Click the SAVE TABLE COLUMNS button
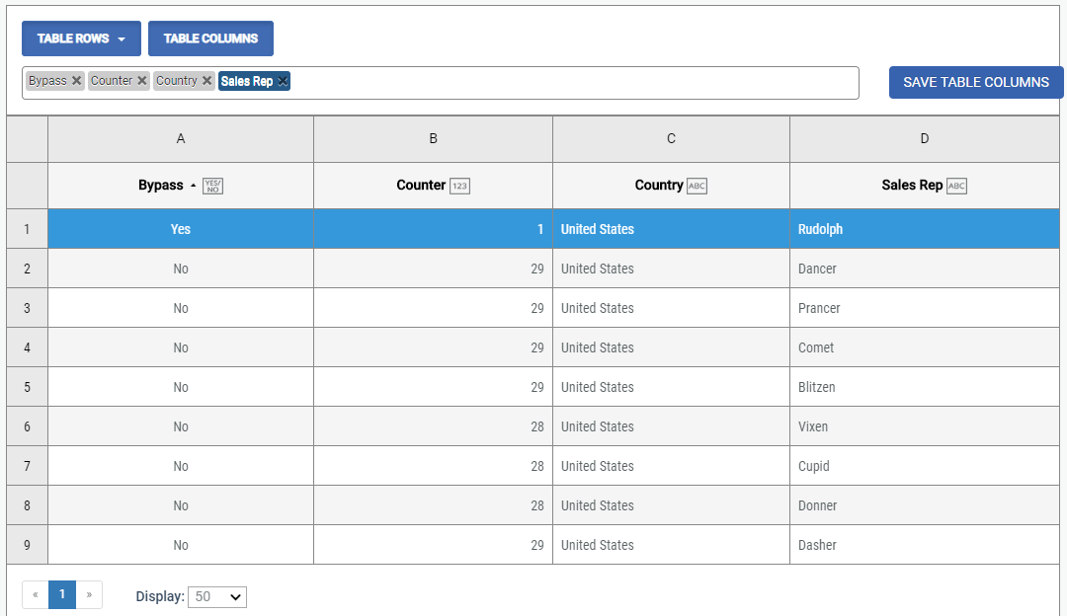Viewport: 1067px width, 616px height. click(976, 82)
